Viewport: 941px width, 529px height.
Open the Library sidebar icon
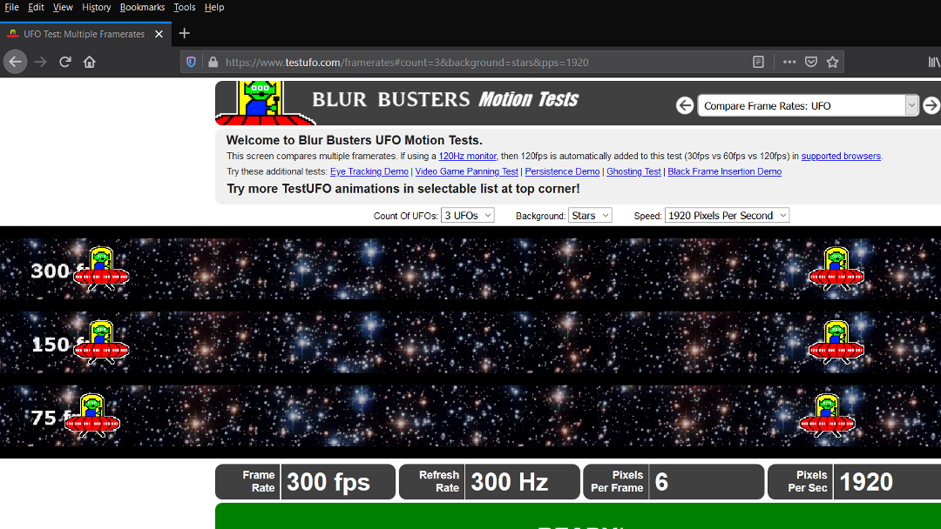(934, 62)
